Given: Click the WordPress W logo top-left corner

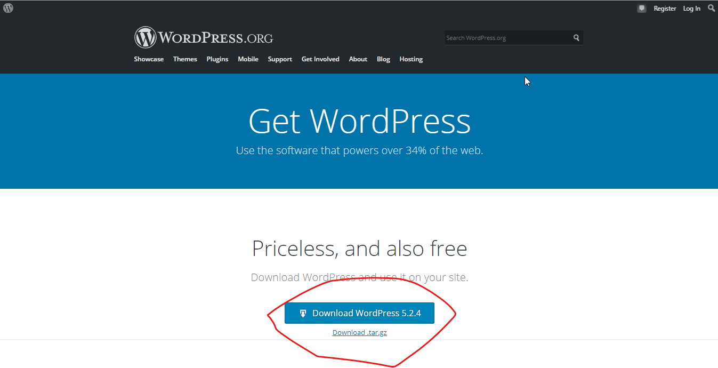Looking at the screenshot, I should coord(8,8).
